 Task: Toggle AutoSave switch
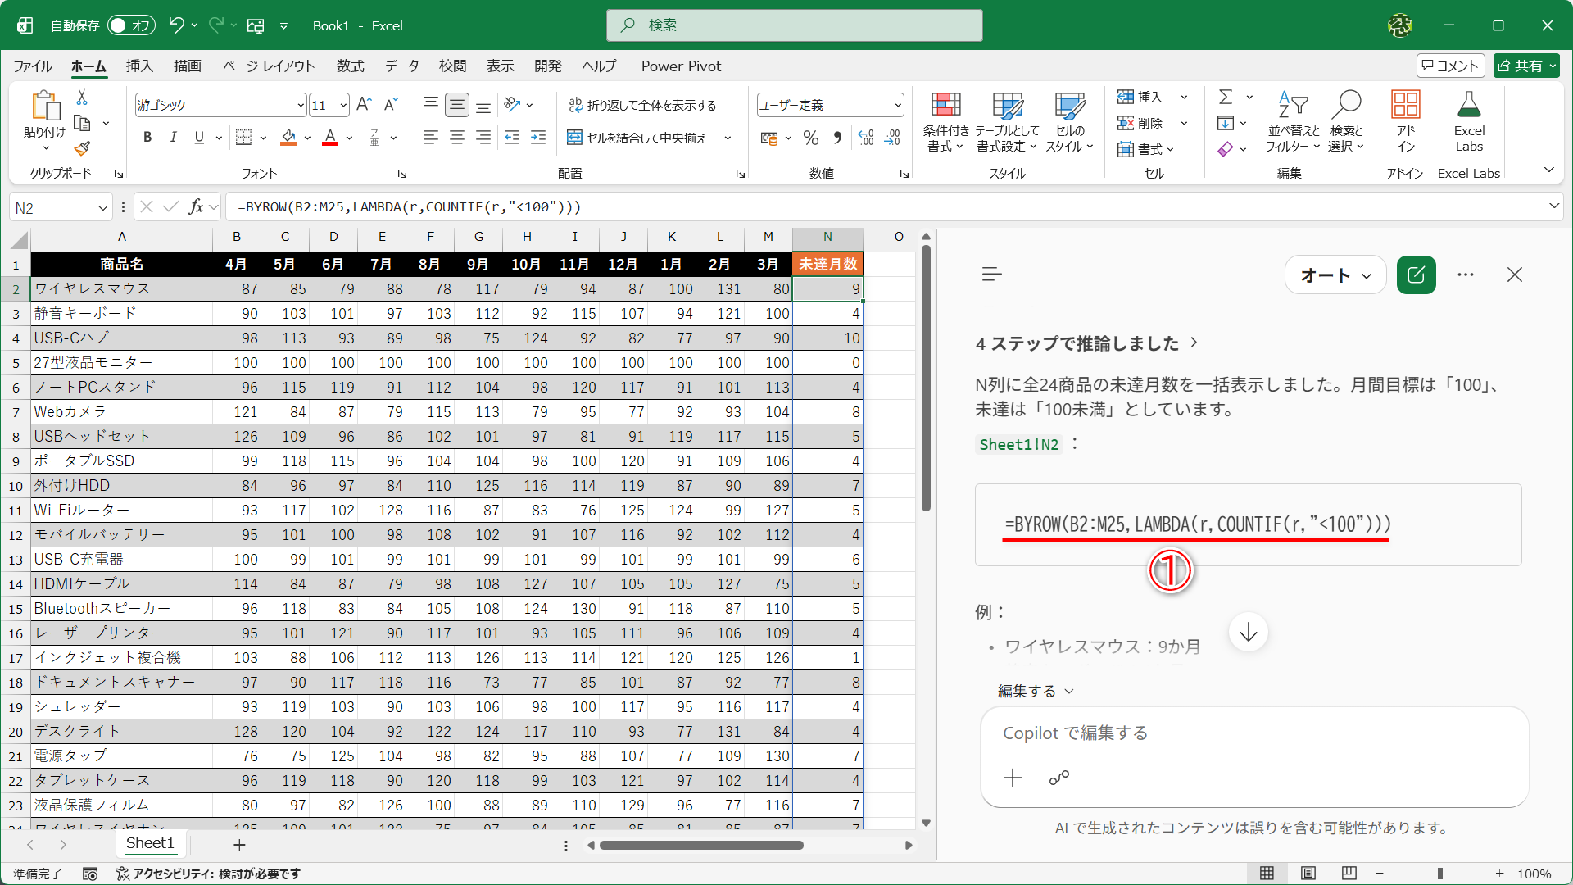point(132,25)
